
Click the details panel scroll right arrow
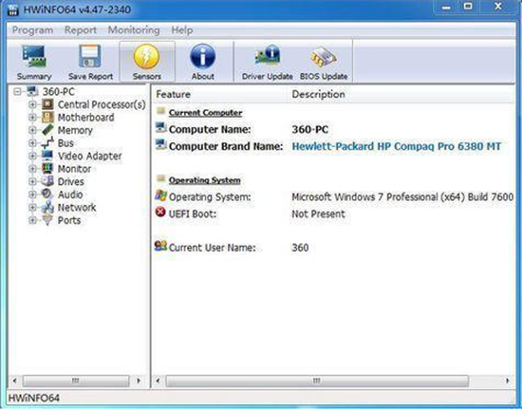point(508,381)
